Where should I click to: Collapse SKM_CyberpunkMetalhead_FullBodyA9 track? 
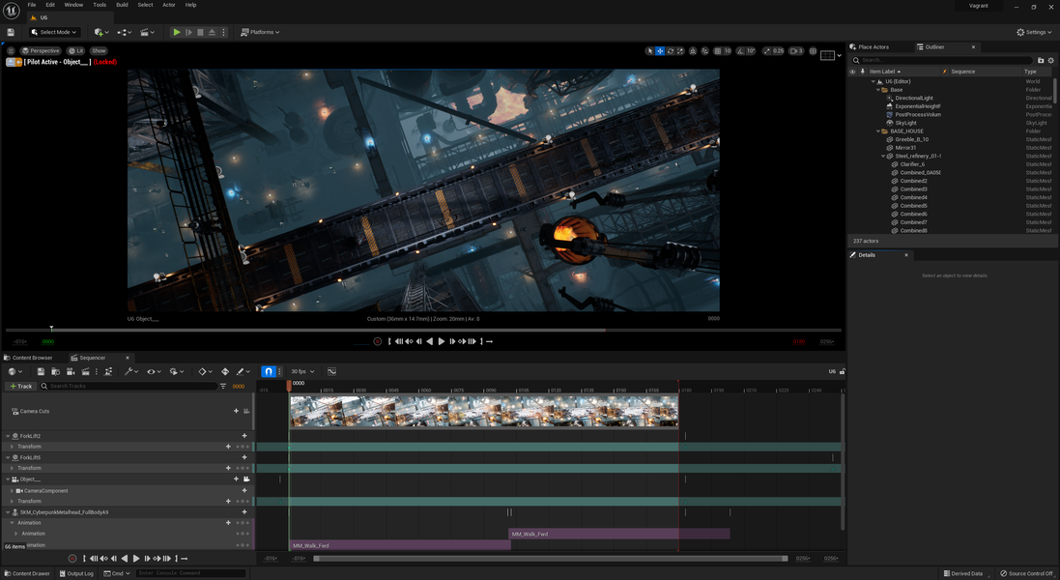8,512
